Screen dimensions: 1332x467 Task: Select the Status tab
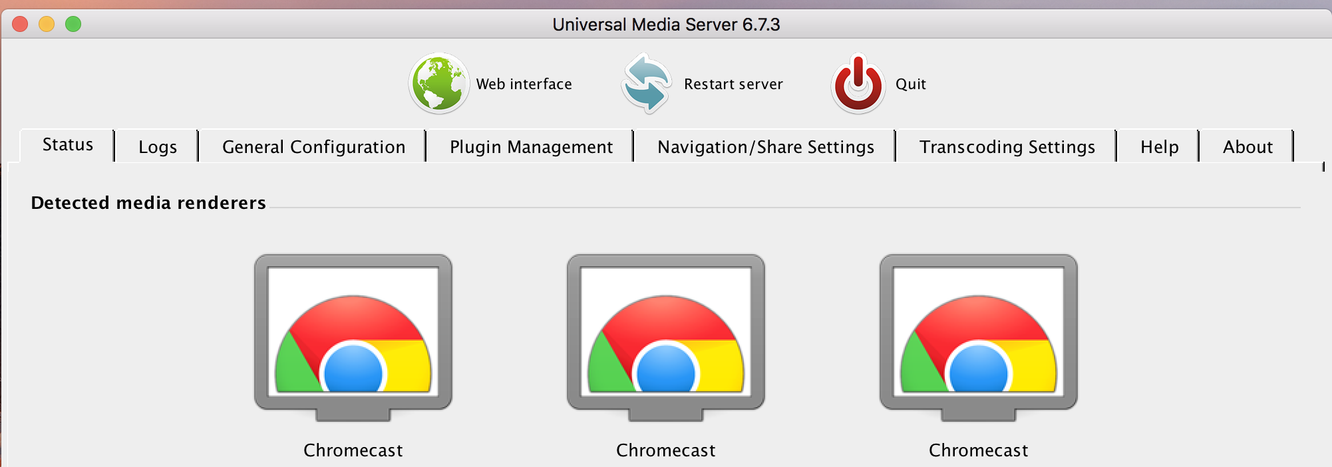(x=67, y=145)
